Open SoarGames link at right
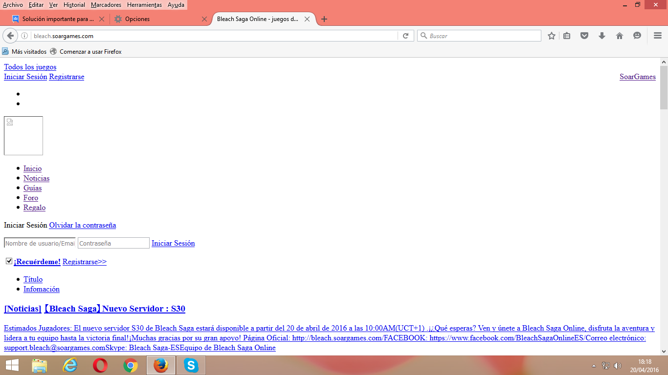Viewport: 668px width, 375px height. pos(638,77)
